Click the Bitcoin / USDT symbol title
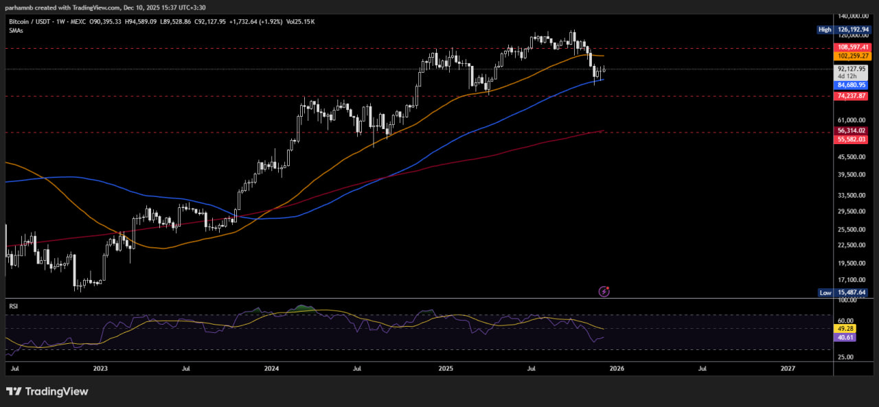The width and height of the screenshot is (879, 407). click(x=32, y=22)
